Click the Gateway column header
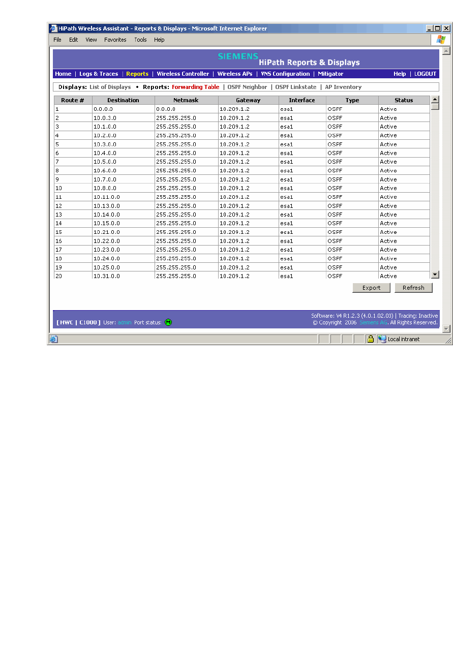This screenshot has height=668, width=453. tap(248, 100)
